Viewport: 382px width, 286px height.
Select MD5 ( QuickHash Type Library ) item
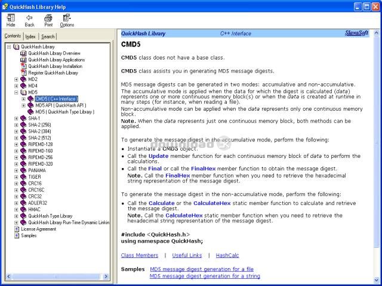pyautogui.click(x=65, y=112)
